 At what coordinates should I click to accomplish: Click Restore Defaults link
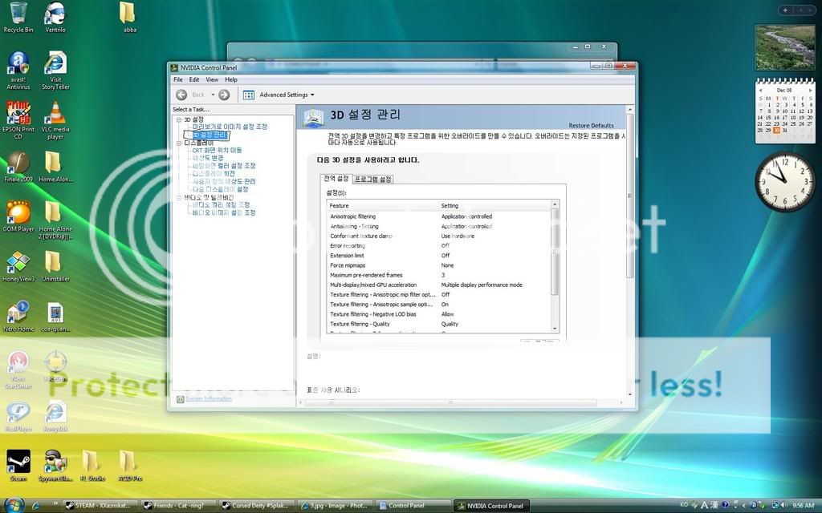[x=591, y=126]
